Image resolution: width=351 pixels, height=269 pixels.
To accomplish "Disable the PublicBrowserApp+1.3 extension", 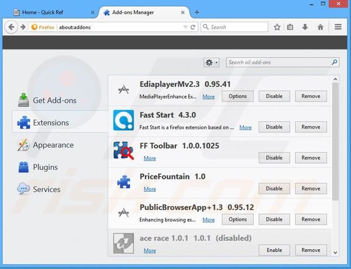I will [274, 219].
